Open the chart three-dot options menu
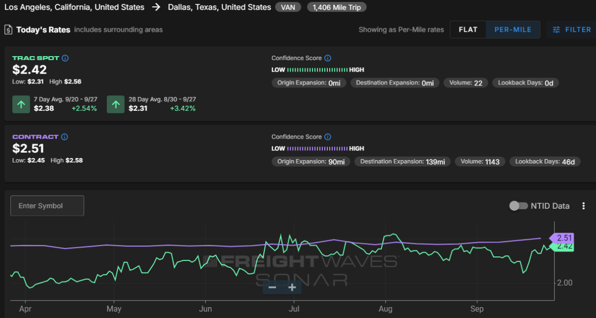596x318 pixels. pyautogui.click(x=584, y=206)
